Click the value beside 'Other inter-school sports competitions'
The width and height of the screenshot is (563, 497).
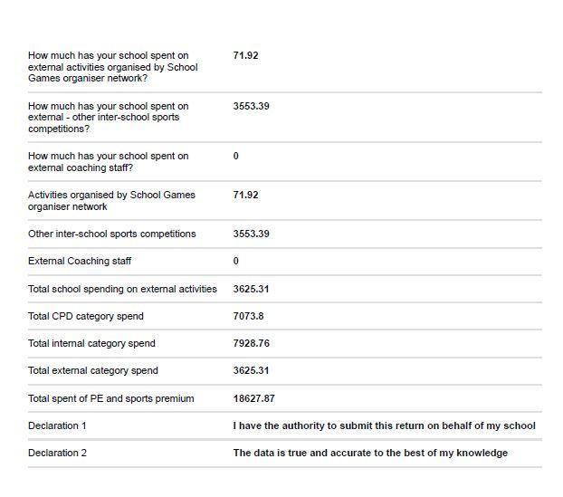[x=251, y=234]
